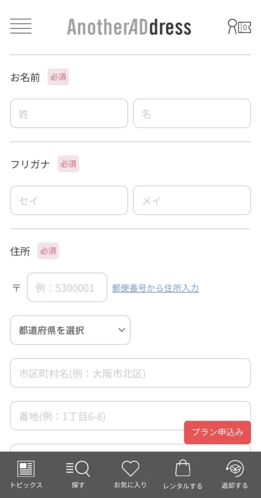
Task: Click the プラン申込み button
Action: tap(217, 433)
